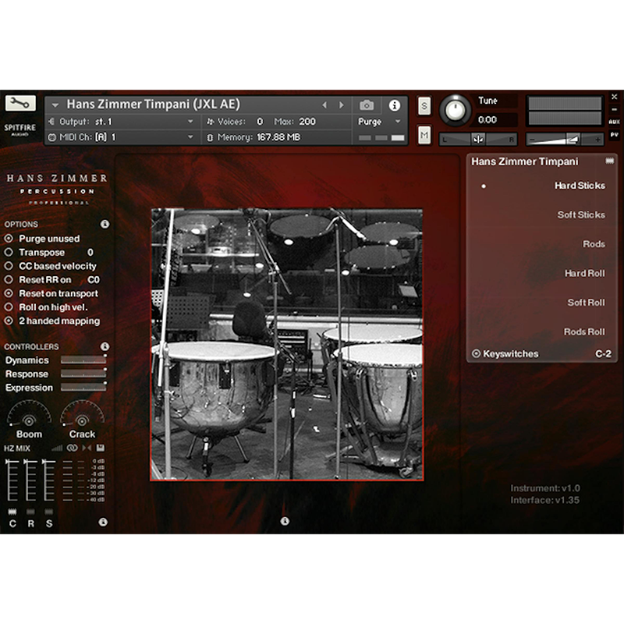This screenshot has height=624, width=624.
Task: Click the articulation panel chip icon
Action: pos(609,161)
